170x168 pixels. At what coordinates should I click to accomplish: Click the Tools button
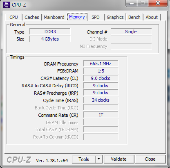(84, 159)
